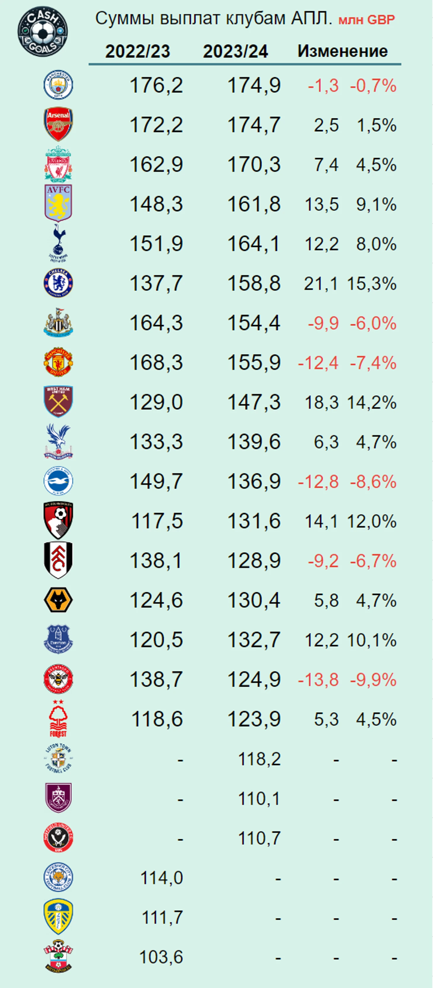Viewport: 433px width, 988px height.
Task: Select the Newcastle United badge
Action: [x=58, y=323]
